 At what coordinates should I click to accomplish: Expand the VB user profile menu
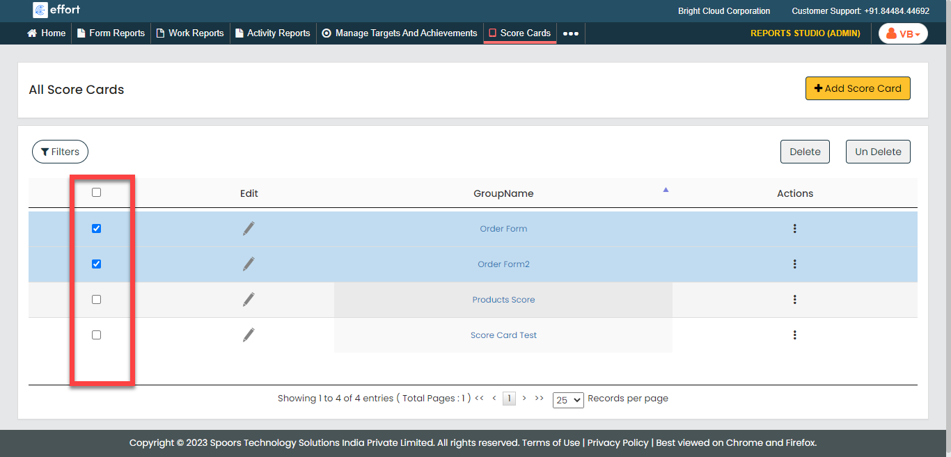pyautogui.click(x=903, y=33)
